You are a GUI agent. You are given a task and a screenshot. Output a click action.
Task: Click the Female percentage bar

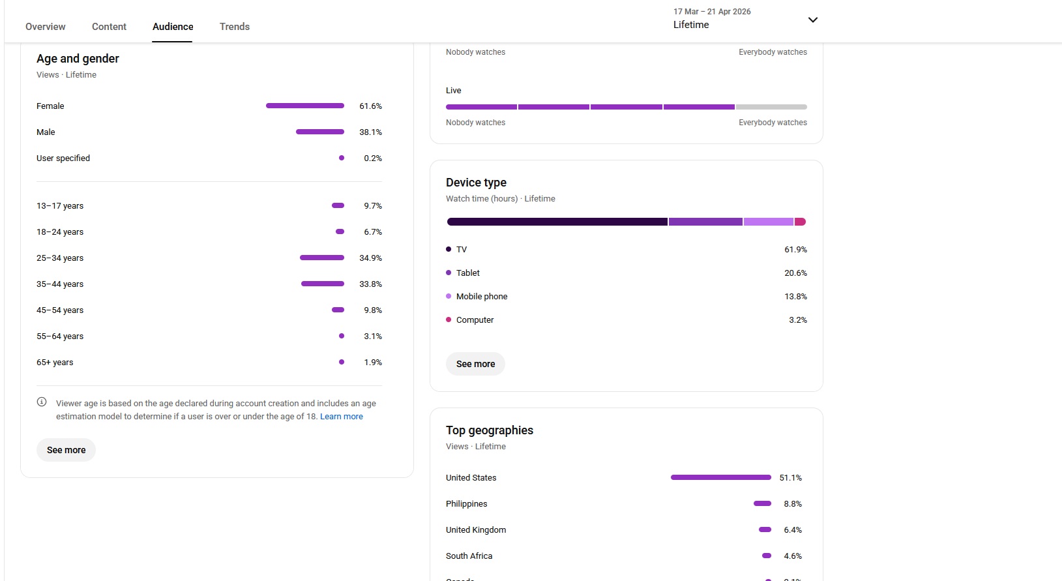coord(305,106)
